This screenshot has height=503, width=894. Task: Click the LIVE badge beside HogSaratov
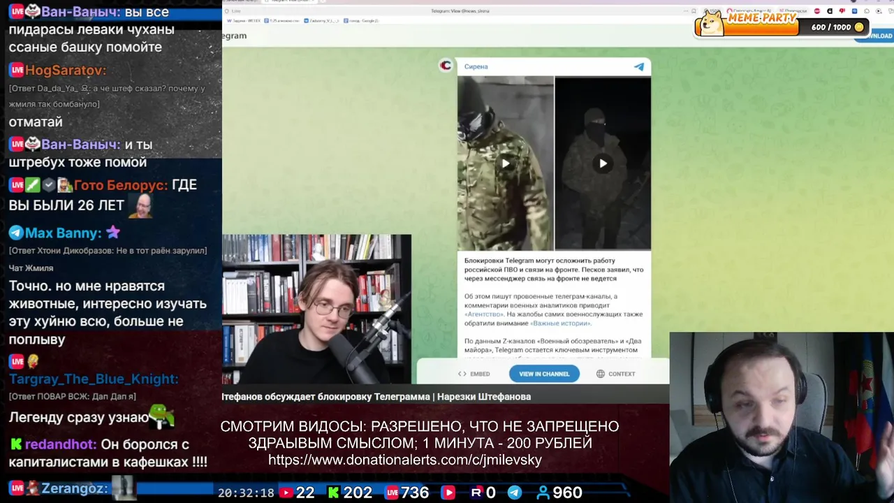16,70
